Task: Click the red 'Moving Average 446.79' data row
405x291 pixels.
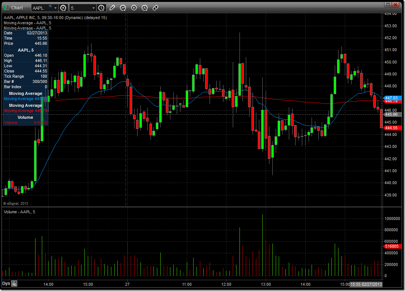Action: point(25,111)
